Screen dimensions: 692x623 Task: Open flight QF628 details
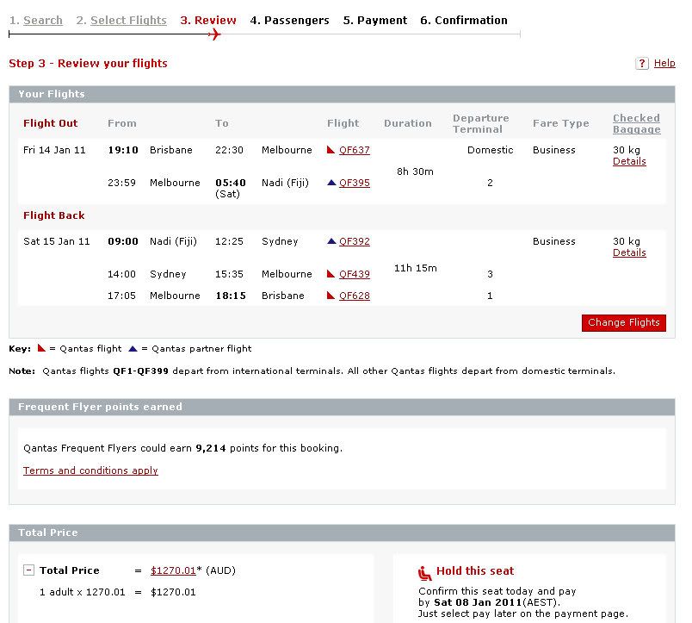coord(355,296)
